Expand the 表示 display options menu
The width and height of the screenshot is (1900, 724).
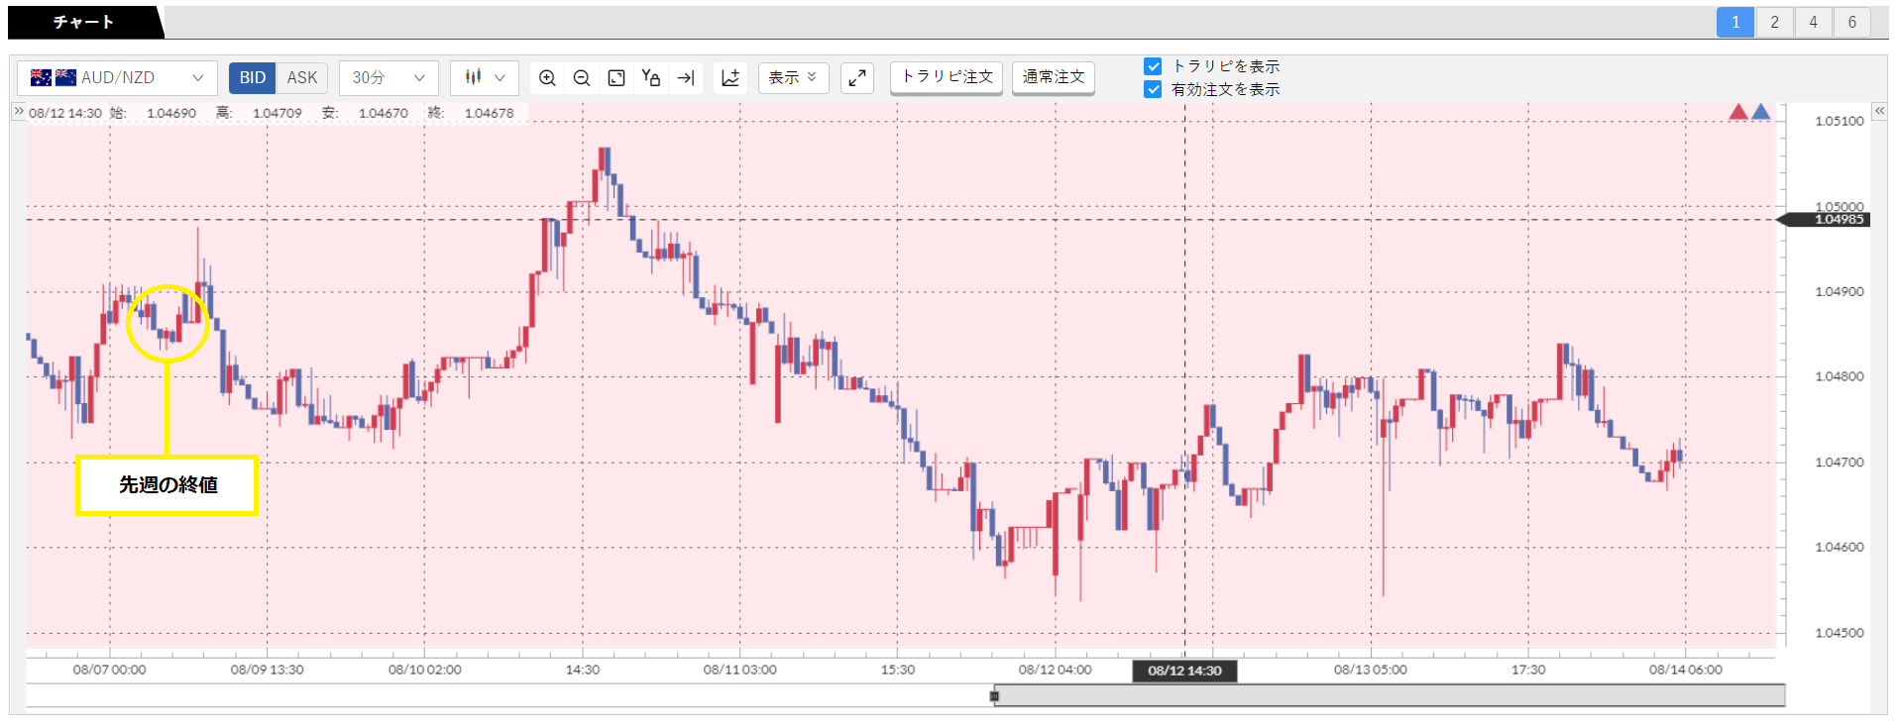pos(793,77)
